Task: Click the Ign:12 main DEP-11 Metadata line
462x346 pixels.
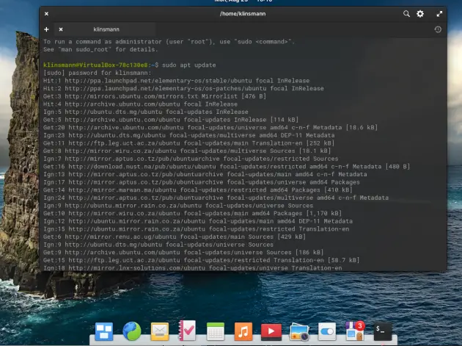Action: pyautogui.click(x=198, y=221)
